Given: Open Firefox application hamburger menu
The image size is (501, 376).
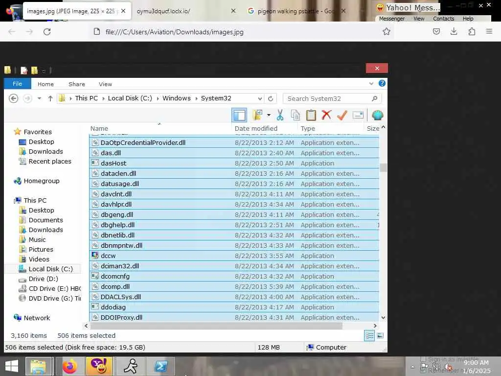Looking at the screenshot, I should [489, 31].
